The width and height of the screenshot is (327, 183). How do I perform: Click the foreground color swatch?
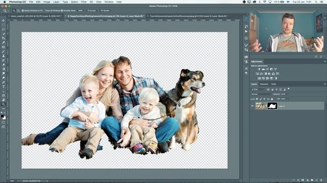2,116
